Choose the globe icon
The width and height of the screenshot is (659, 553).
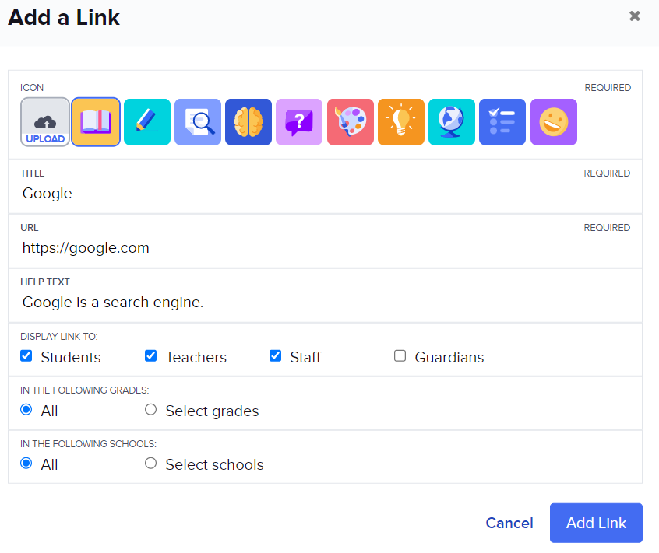tap(452, 122)
